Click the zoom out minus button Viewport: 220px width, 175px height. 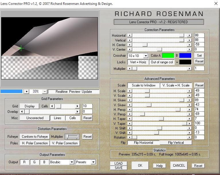click(x=45, y=91)
